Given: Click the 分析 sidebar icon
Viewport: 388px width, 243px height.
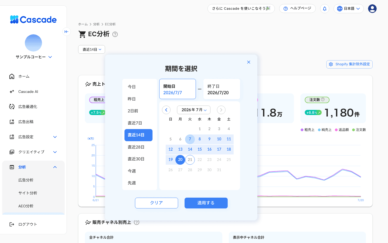Looking at the screenshot, I should (x=12, y=167).
